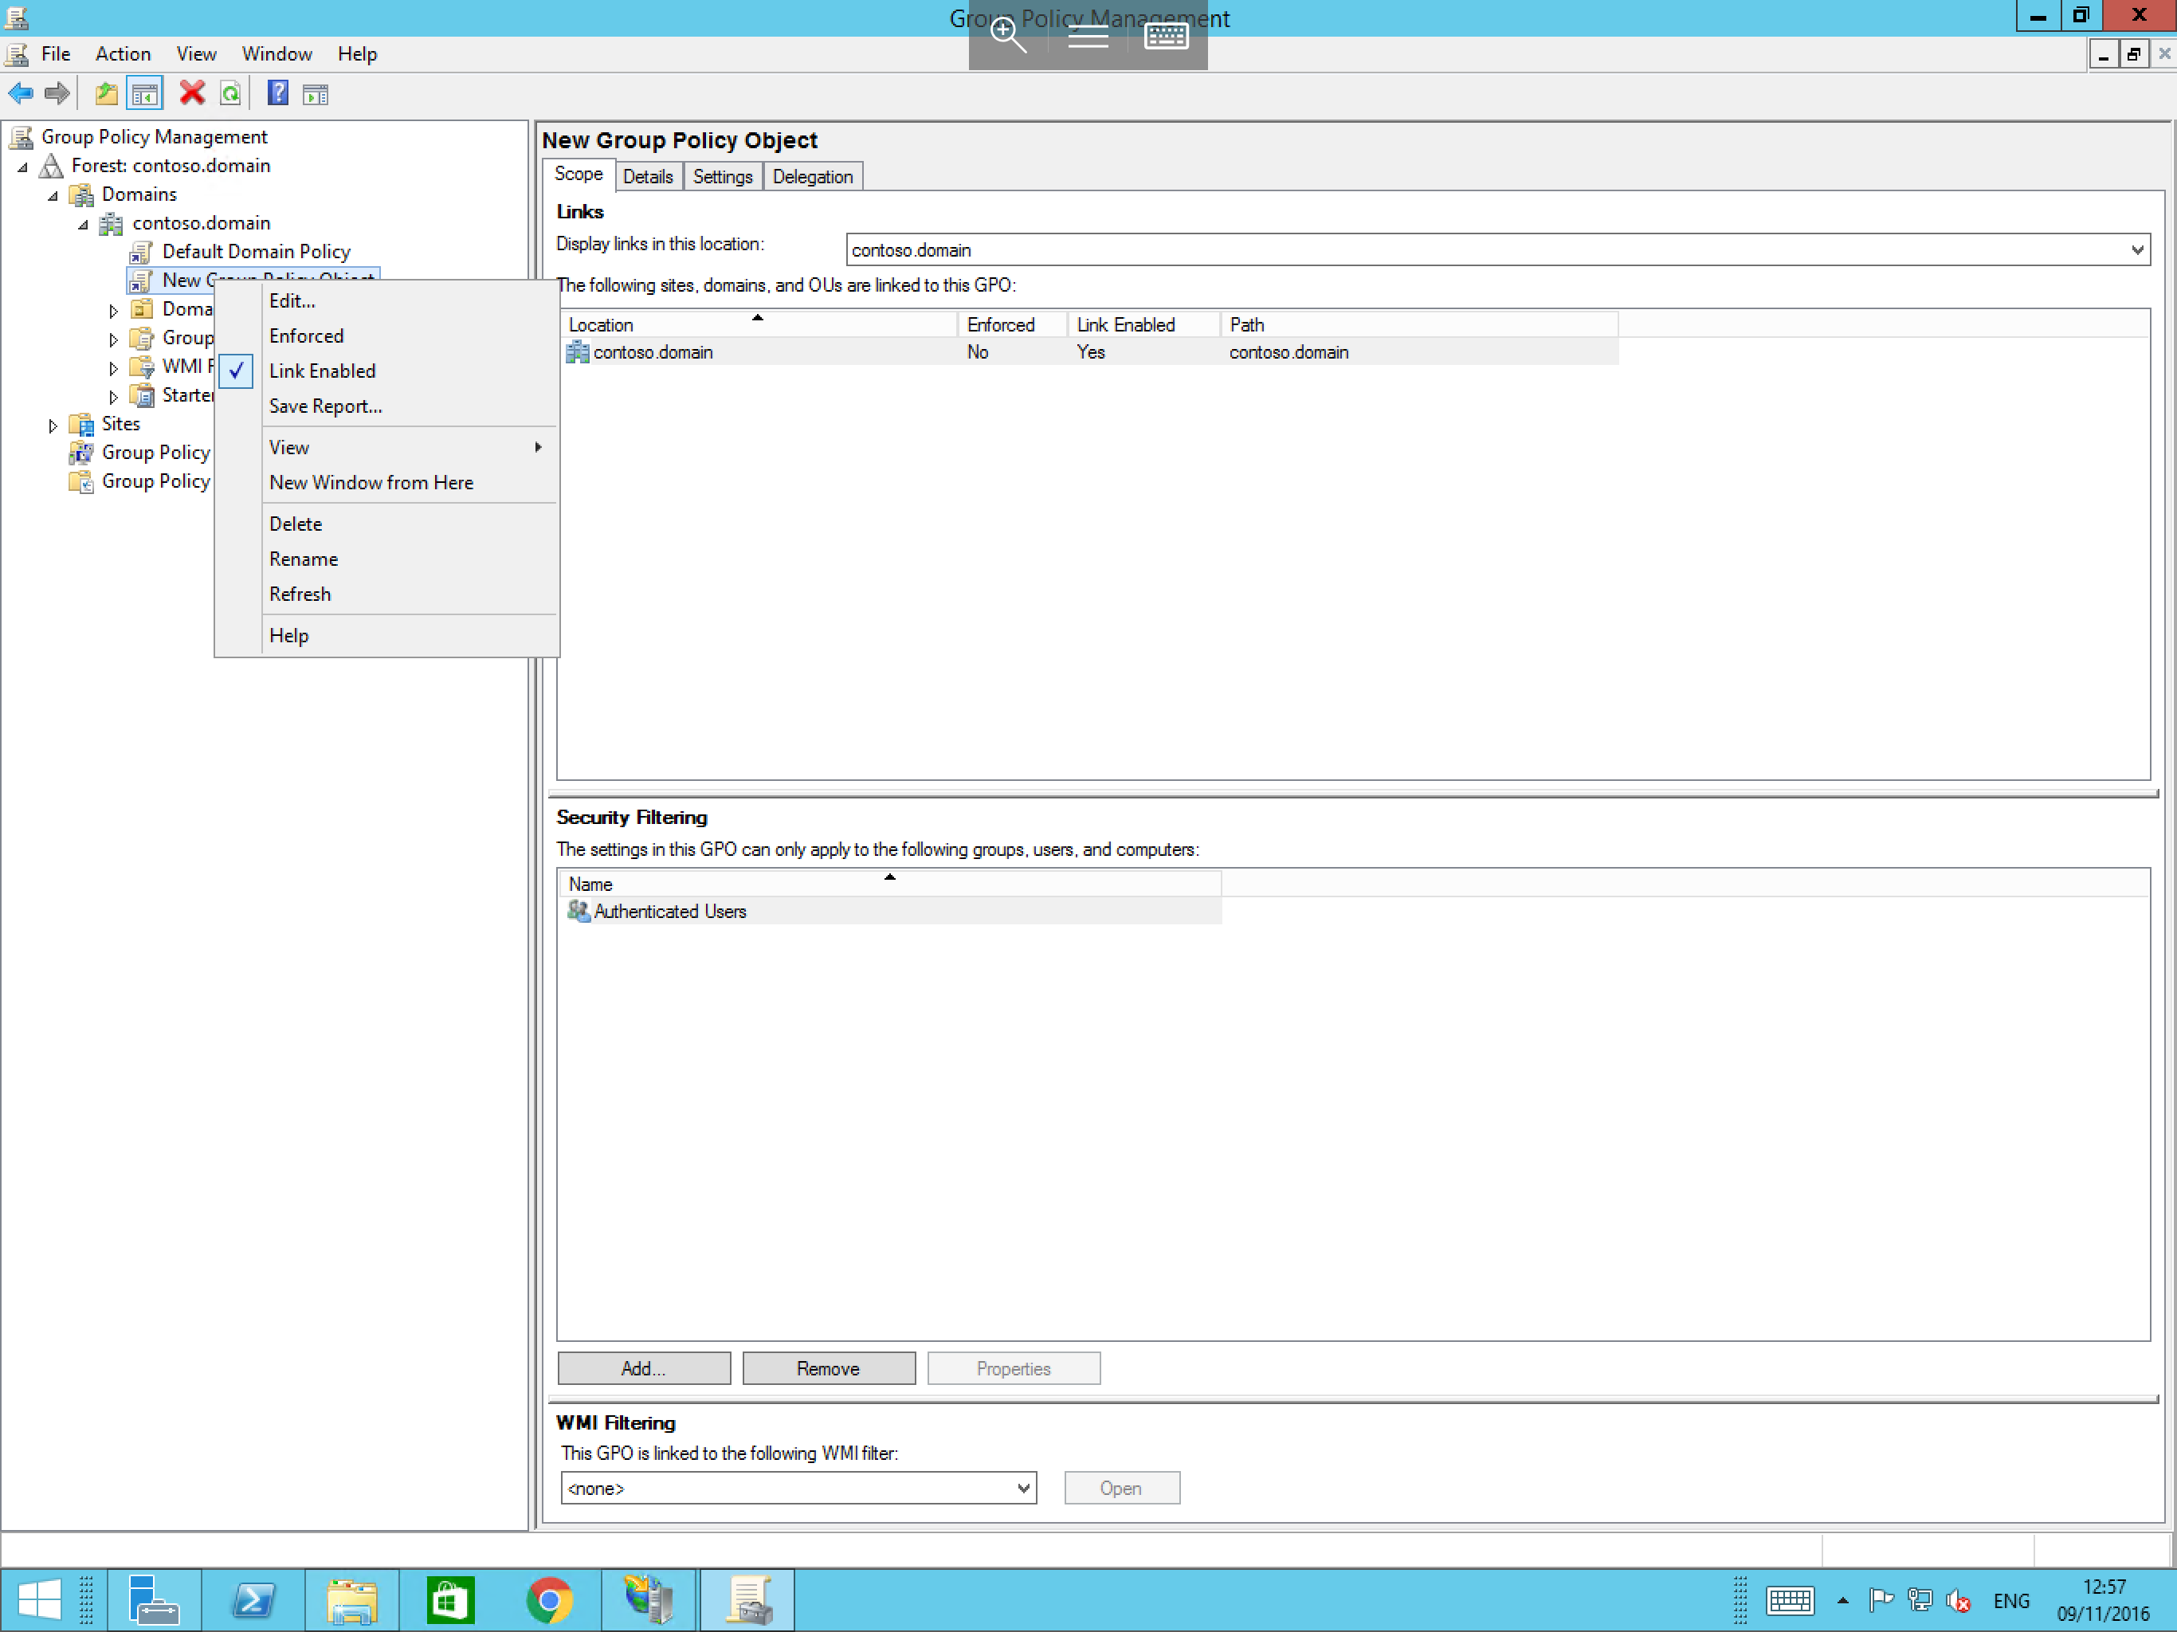Click the Add... button
The width and height of the screenshot is (2177, 1632).
pos(644,1368)
